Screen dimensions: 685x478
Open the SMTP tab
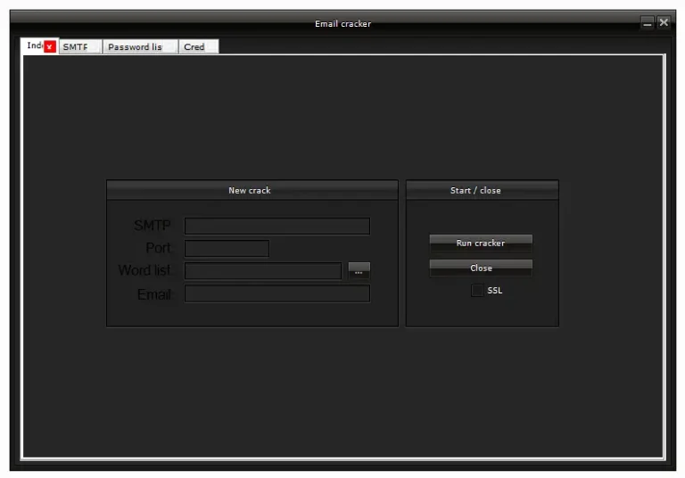pos(77,47)
